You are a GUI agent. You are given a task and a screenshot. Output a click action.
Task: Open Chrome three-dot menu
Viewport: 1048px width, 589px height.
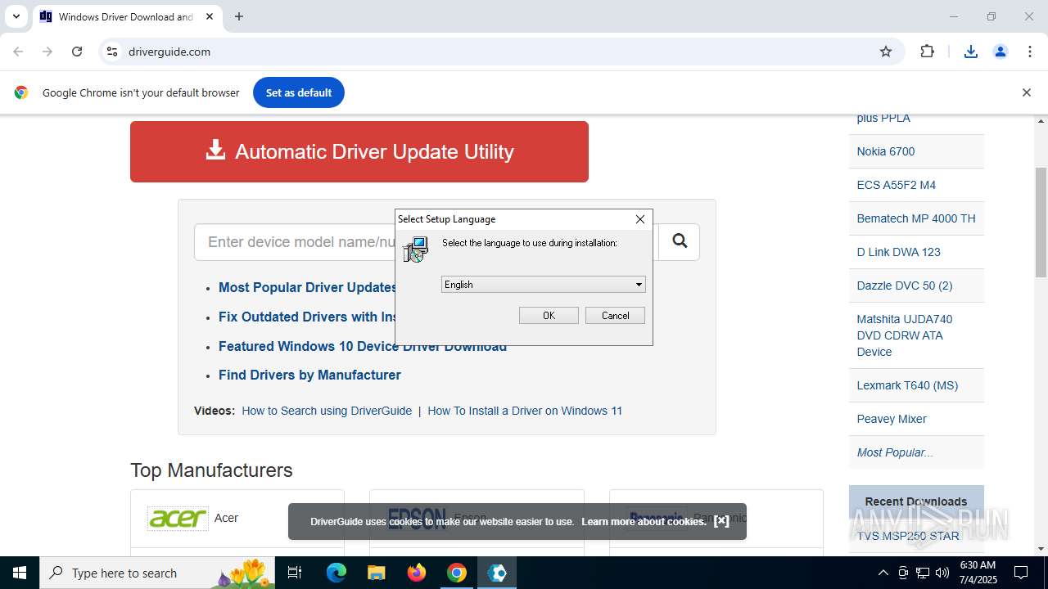[1030, 52]
